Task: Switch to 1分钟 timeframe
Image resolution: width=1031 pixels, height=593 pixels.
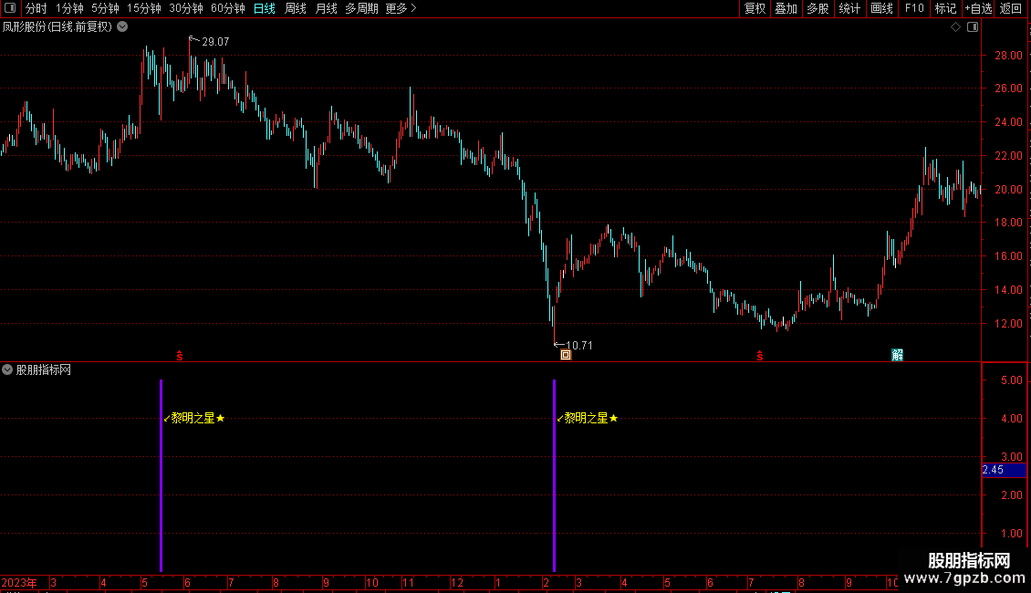Action: click(69, 8)
